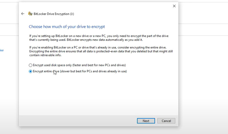228x134 pixels.
Task: Click the paragraph about a drive already in use
Action: click(x=101, y=51)
